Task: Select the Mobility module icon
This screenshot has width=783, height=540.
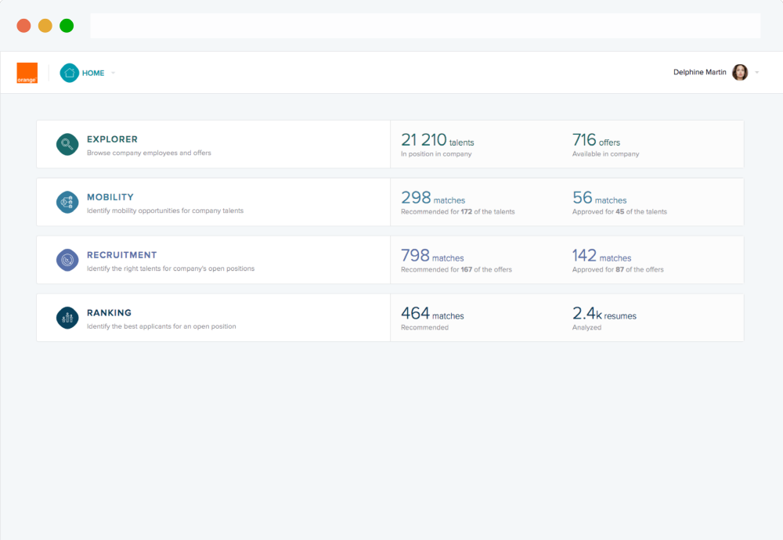Action: pos(67,202)
